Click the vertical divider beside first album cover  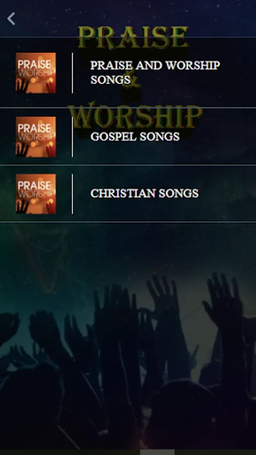(73, 73)
